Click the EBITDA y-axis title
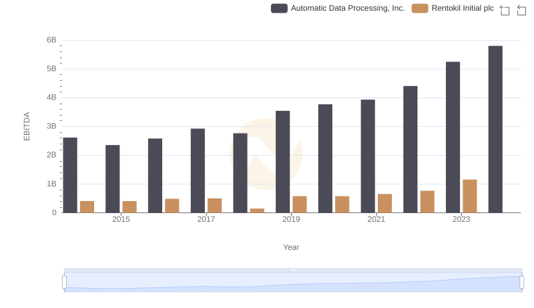 tap(27, 126)
